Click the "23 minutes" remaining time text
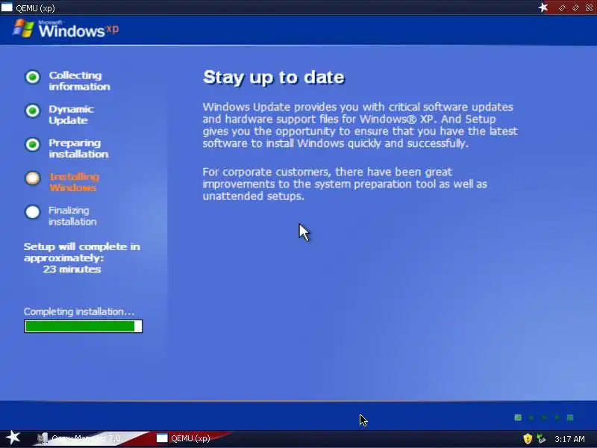 click(x=72, y=270)
